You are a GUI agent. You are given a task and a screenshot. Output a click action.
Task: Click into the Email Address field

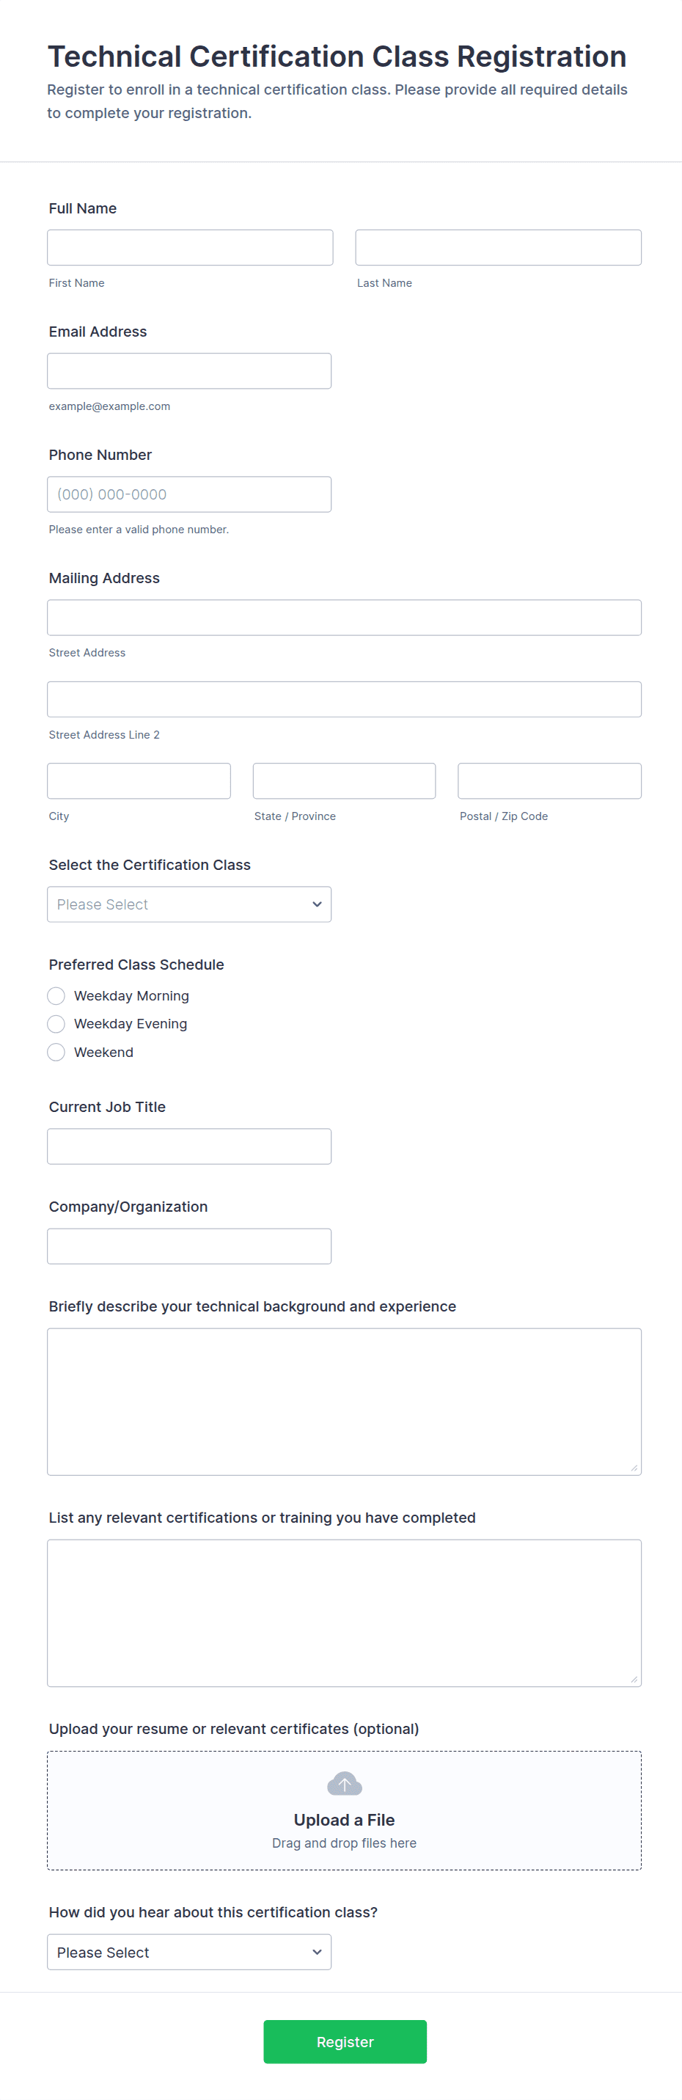(189, 371)
